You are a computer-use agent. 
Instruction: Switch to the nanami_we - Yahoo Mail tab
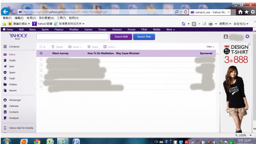point(210,12)
